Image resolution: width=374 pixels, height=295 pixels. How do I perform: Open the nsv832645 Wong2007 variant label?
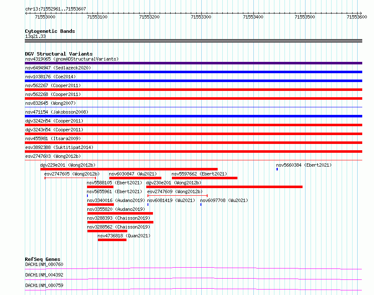(50, 103)
